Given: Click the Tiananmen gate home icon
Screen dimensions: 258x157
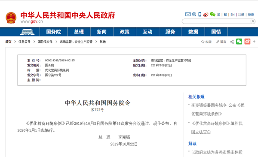Looking at the screenshot, I should point(27,32).
